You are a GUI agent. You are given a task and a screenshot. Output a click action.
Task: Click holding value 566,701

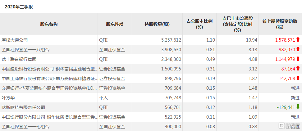(173, 107)
